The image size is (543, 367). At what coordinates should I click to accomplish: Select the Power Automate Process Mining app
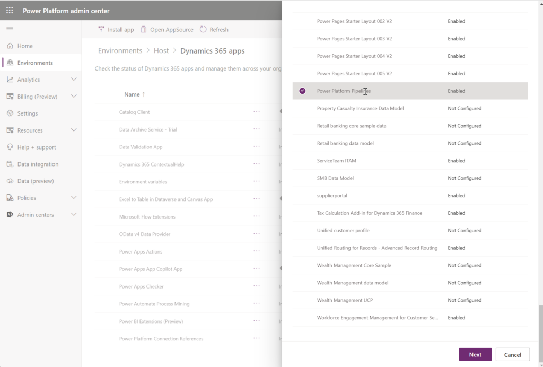tap(154, 304)
